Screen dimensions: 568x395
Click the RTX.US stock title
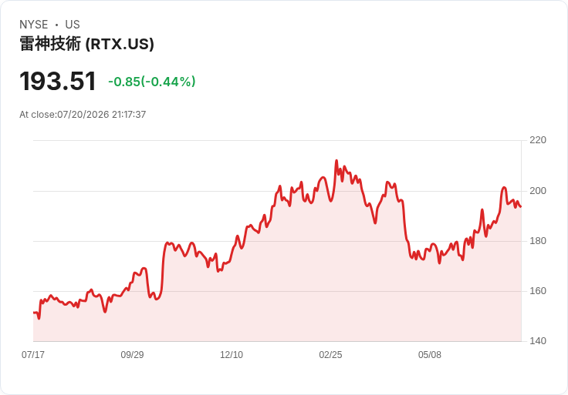(86, 44)
